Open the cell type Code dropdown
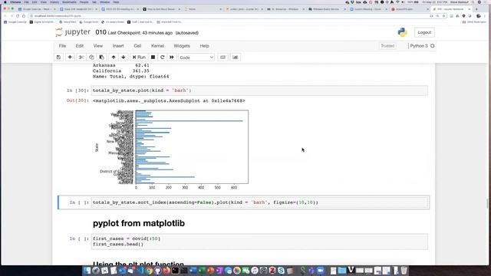This screenshot has height=276, width=491. tap(196, 58)
